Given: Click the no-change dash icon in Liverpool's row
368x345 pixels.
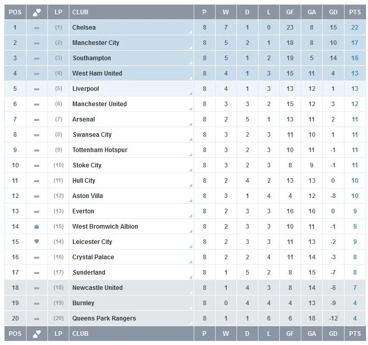Looking at the screenshot, I should 37,89.
